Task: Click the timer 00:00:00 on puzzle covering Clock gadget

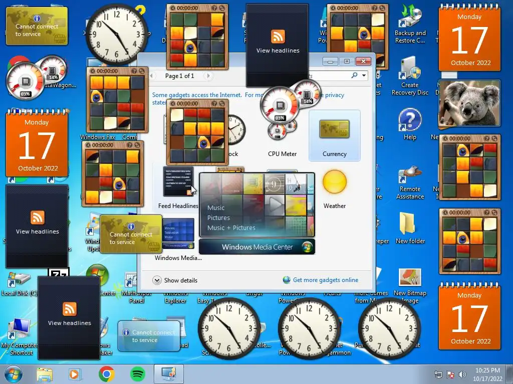Action: 187,103
